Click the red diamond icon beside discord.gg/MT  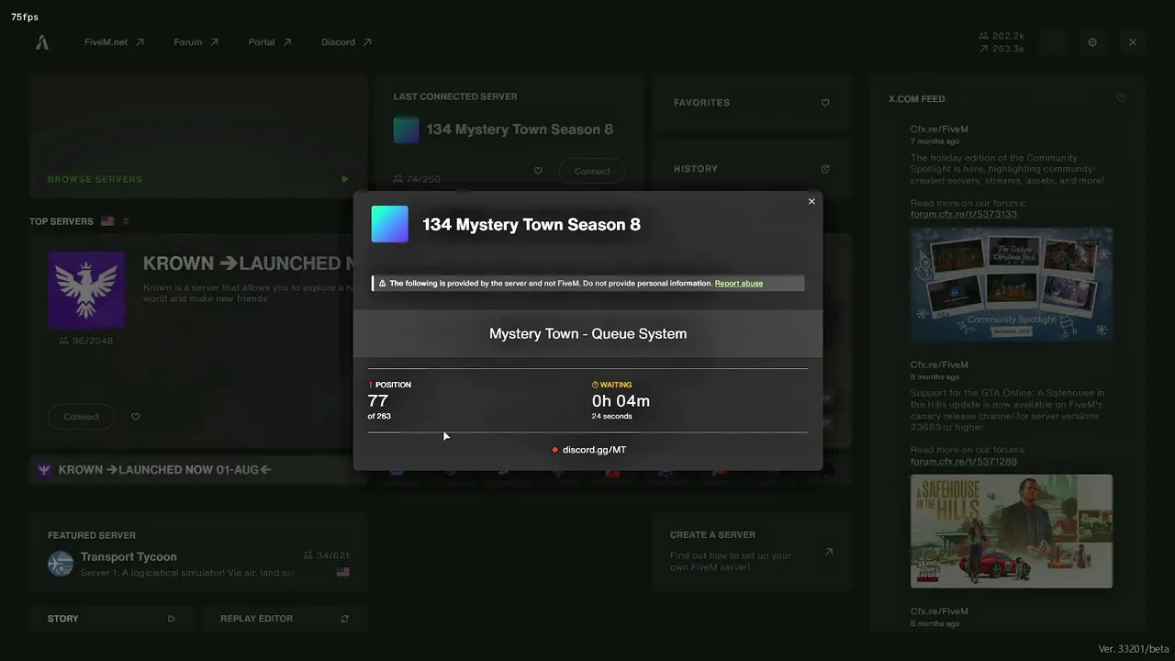point(554,450)
